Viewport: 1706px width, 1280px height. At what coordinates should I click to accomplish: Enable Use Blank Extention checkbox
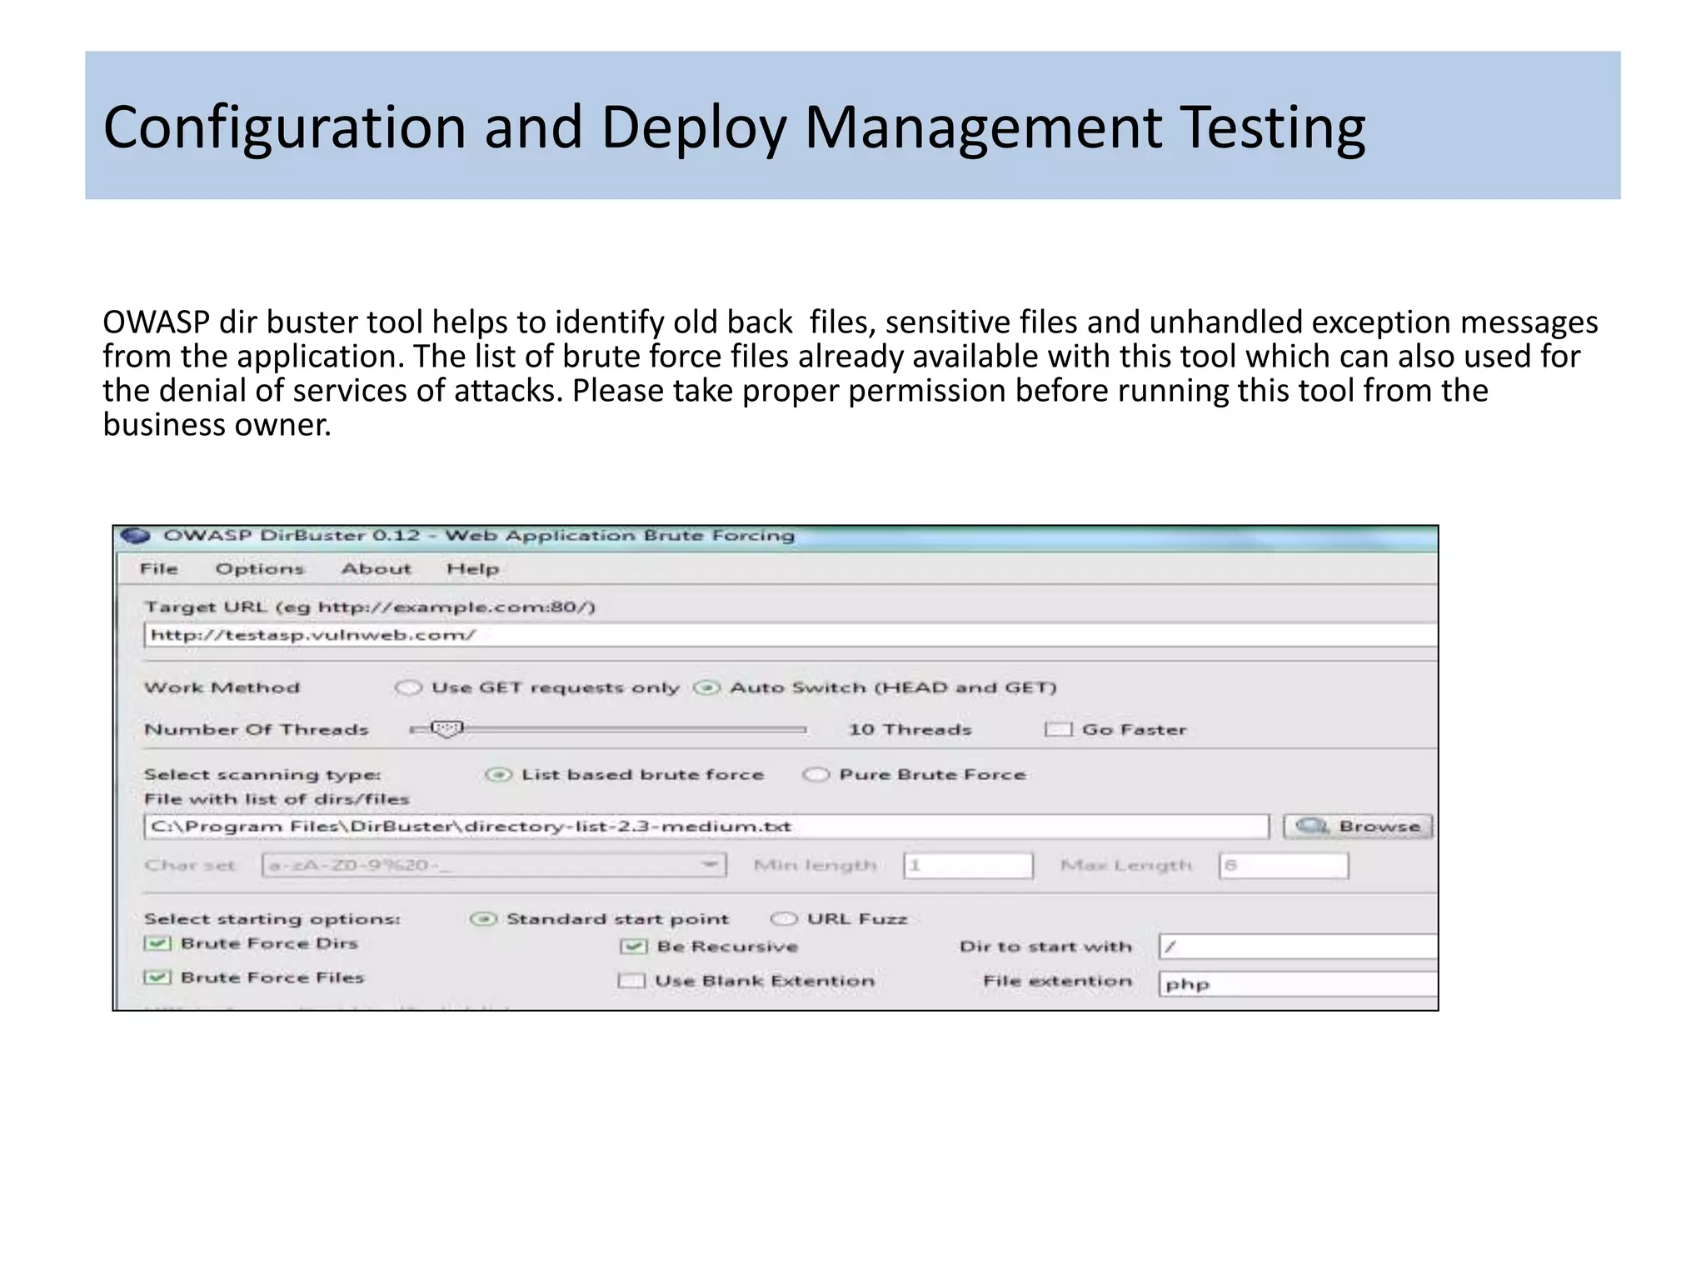click(x=631, y=981)
